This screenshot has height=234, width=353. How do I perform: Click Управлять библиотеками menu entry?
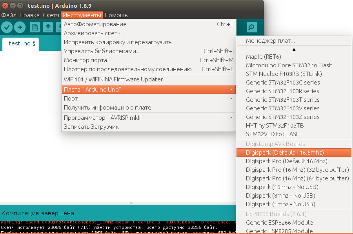[x=102, y=51]
